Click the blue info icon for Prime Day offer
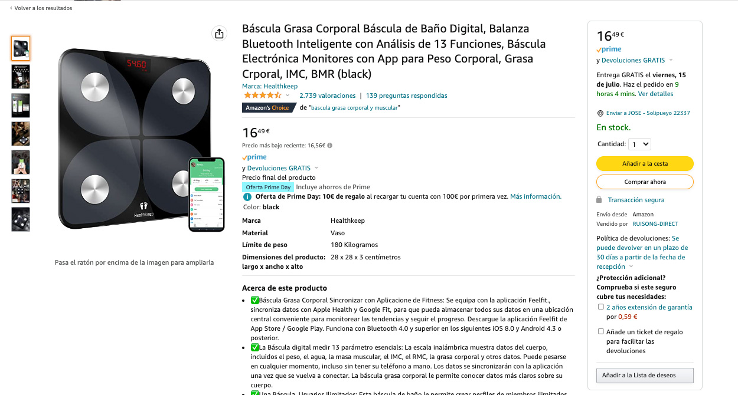The width and height of the screenshot is (738, 395). tap(247, 196)
